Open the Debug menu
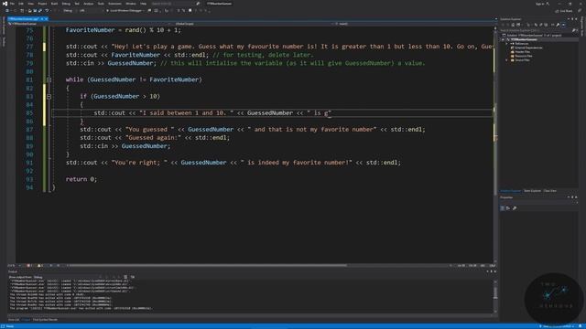586x329 pixels. coord(66,4)
